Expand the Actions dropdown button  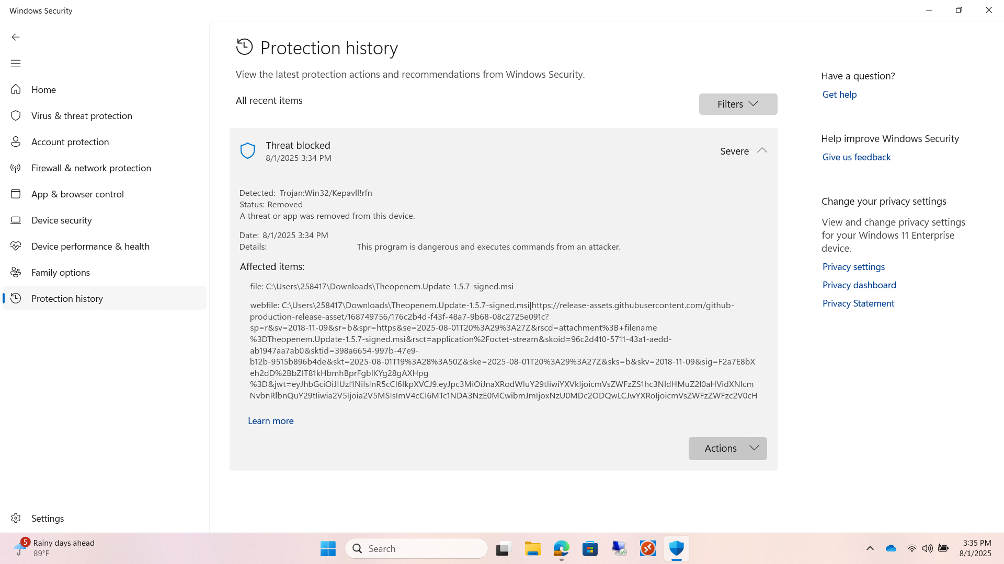tap(727, 449)
